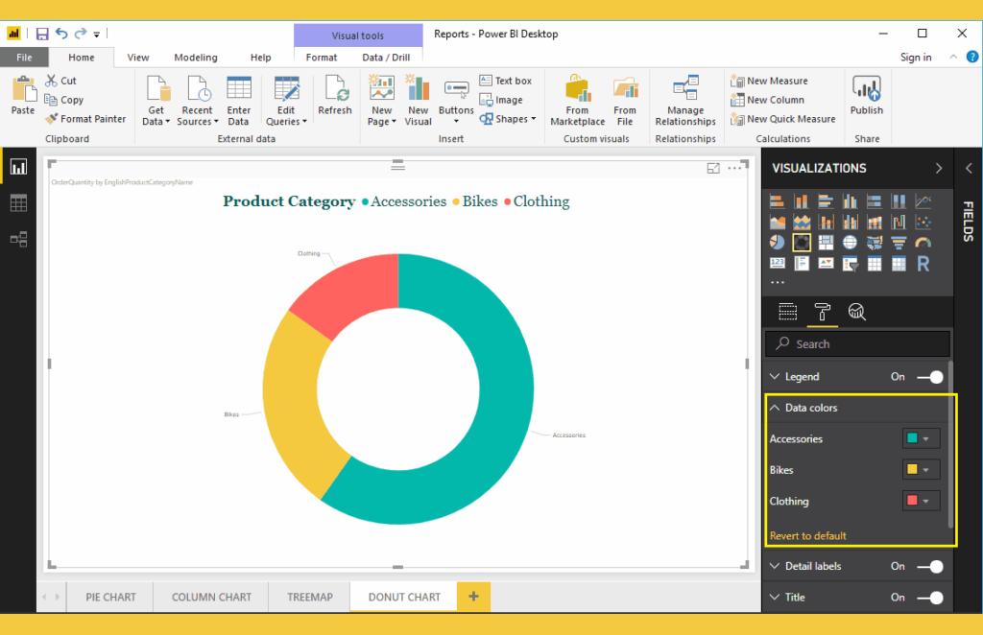Screen dimensions: 983x635
Task: Switch to Data view in sidebar
Action: (18, 203)
